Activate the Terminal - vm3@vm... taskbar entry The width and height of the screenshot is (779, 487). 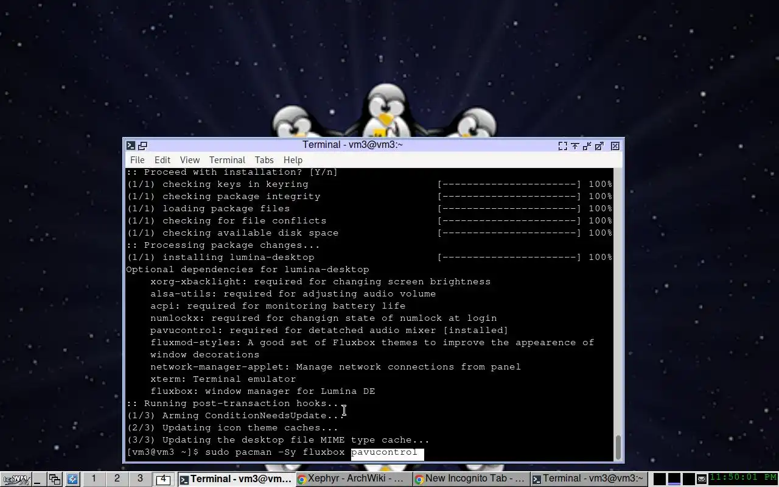point(236,479)
